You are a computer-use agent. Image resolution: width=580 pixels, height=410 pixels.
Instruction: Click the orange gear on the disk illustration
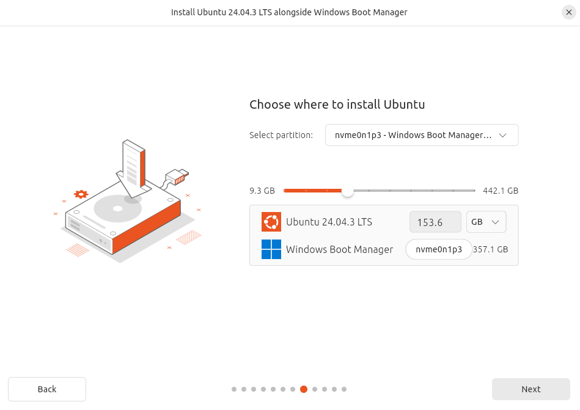click(x=81, y=194)
